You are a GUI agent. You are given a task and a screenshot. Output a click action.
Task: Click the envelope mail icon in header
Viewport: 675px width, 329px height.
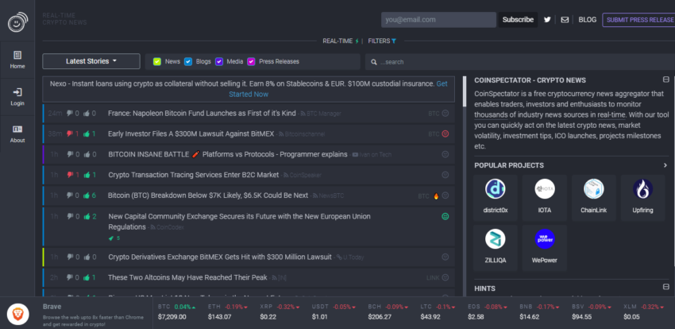tap(565, 20)
